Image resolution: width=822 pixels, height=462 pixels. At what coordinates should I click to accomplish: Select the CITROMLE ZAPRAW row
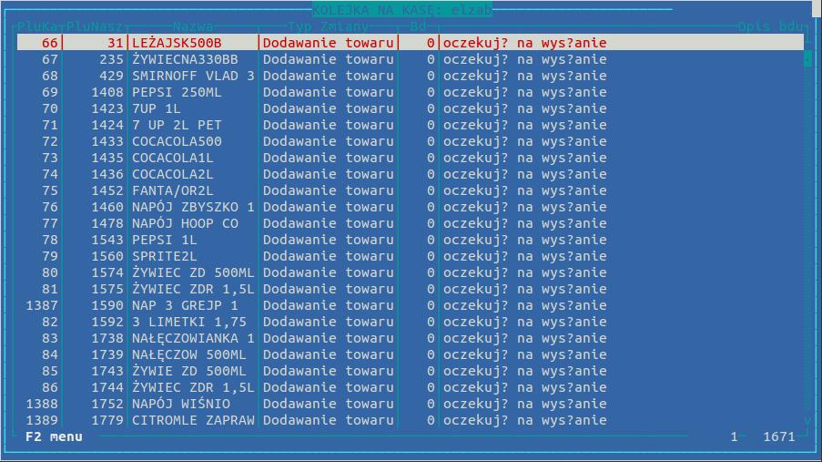click(410, 420)
